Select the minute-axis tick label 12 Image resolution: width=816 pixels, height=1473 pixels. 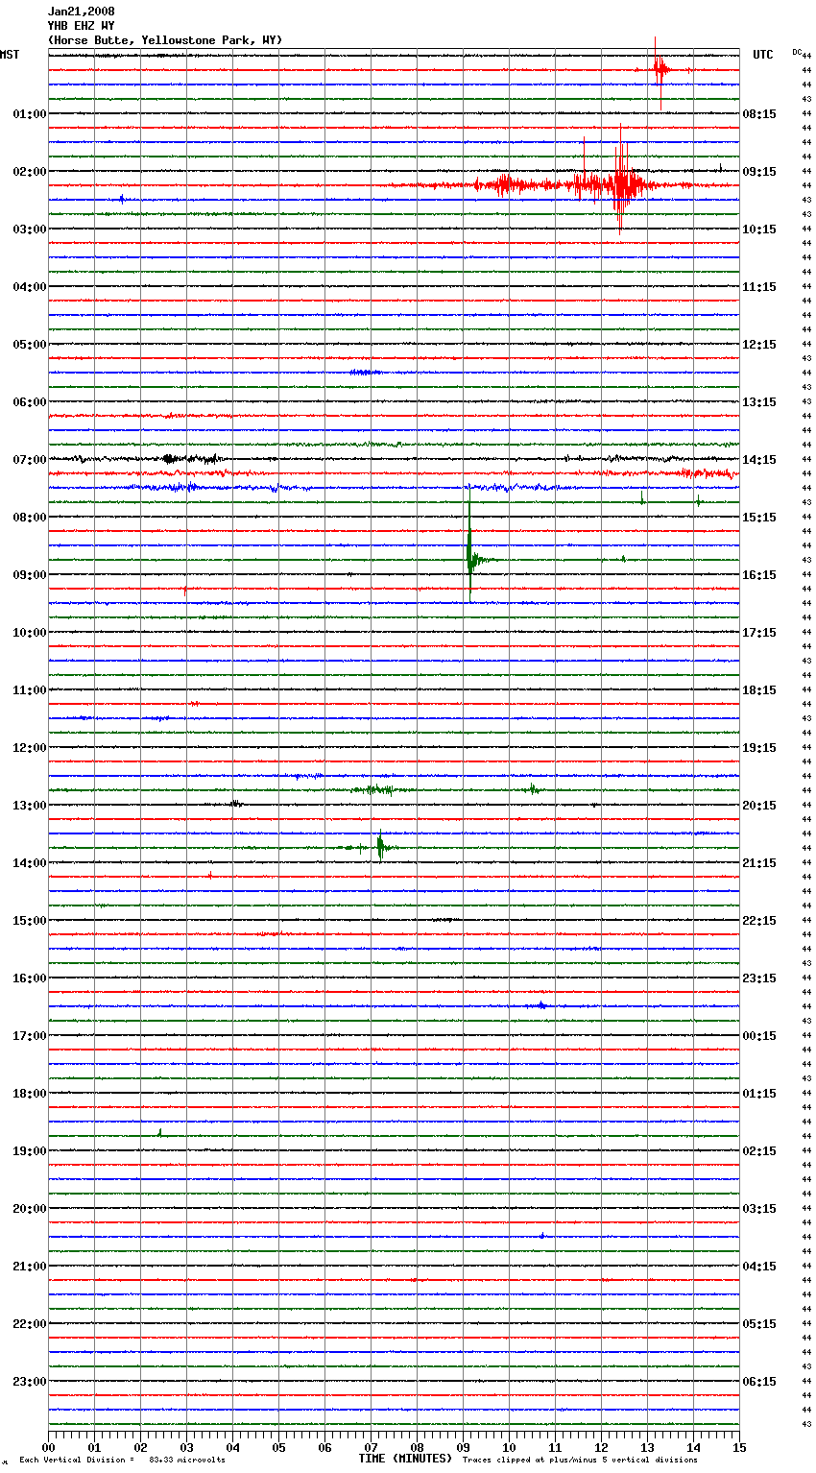pyautogui.click(x=601, y=1447)
